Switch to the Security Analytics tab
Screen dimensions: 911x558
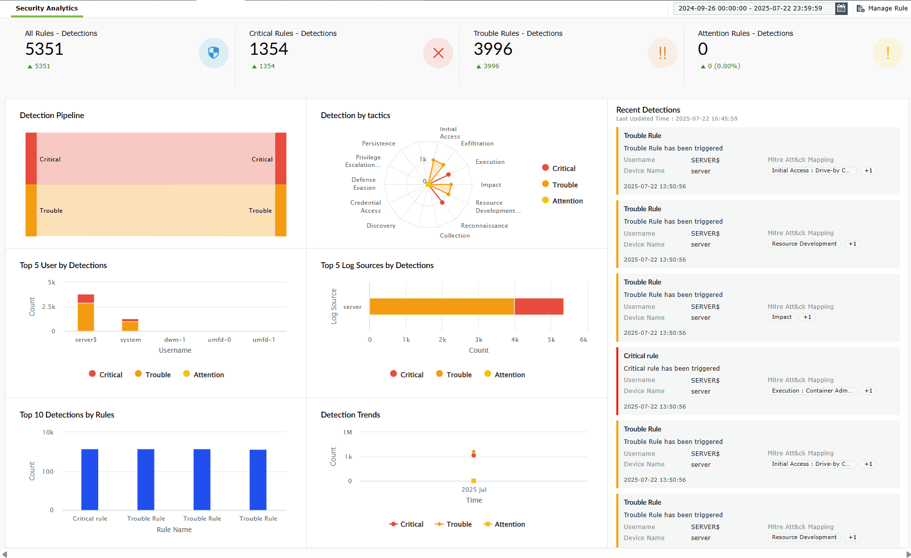[47, 8]
